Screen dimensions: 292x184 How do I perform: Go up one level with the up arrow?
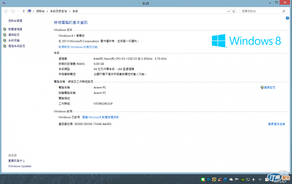coord(24,11)
